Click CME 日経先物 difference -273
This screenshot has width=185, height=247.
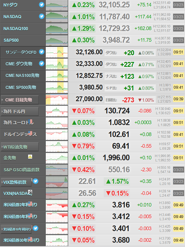pyautogui.click(x=128, y=100)
